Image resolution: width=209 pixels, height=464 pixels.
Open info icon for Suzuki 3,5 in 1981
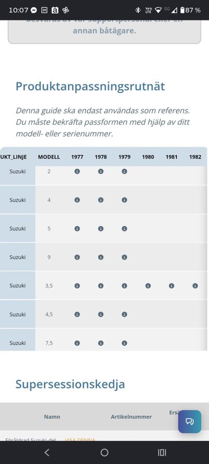pyautogui.click(x=171, y=286)
